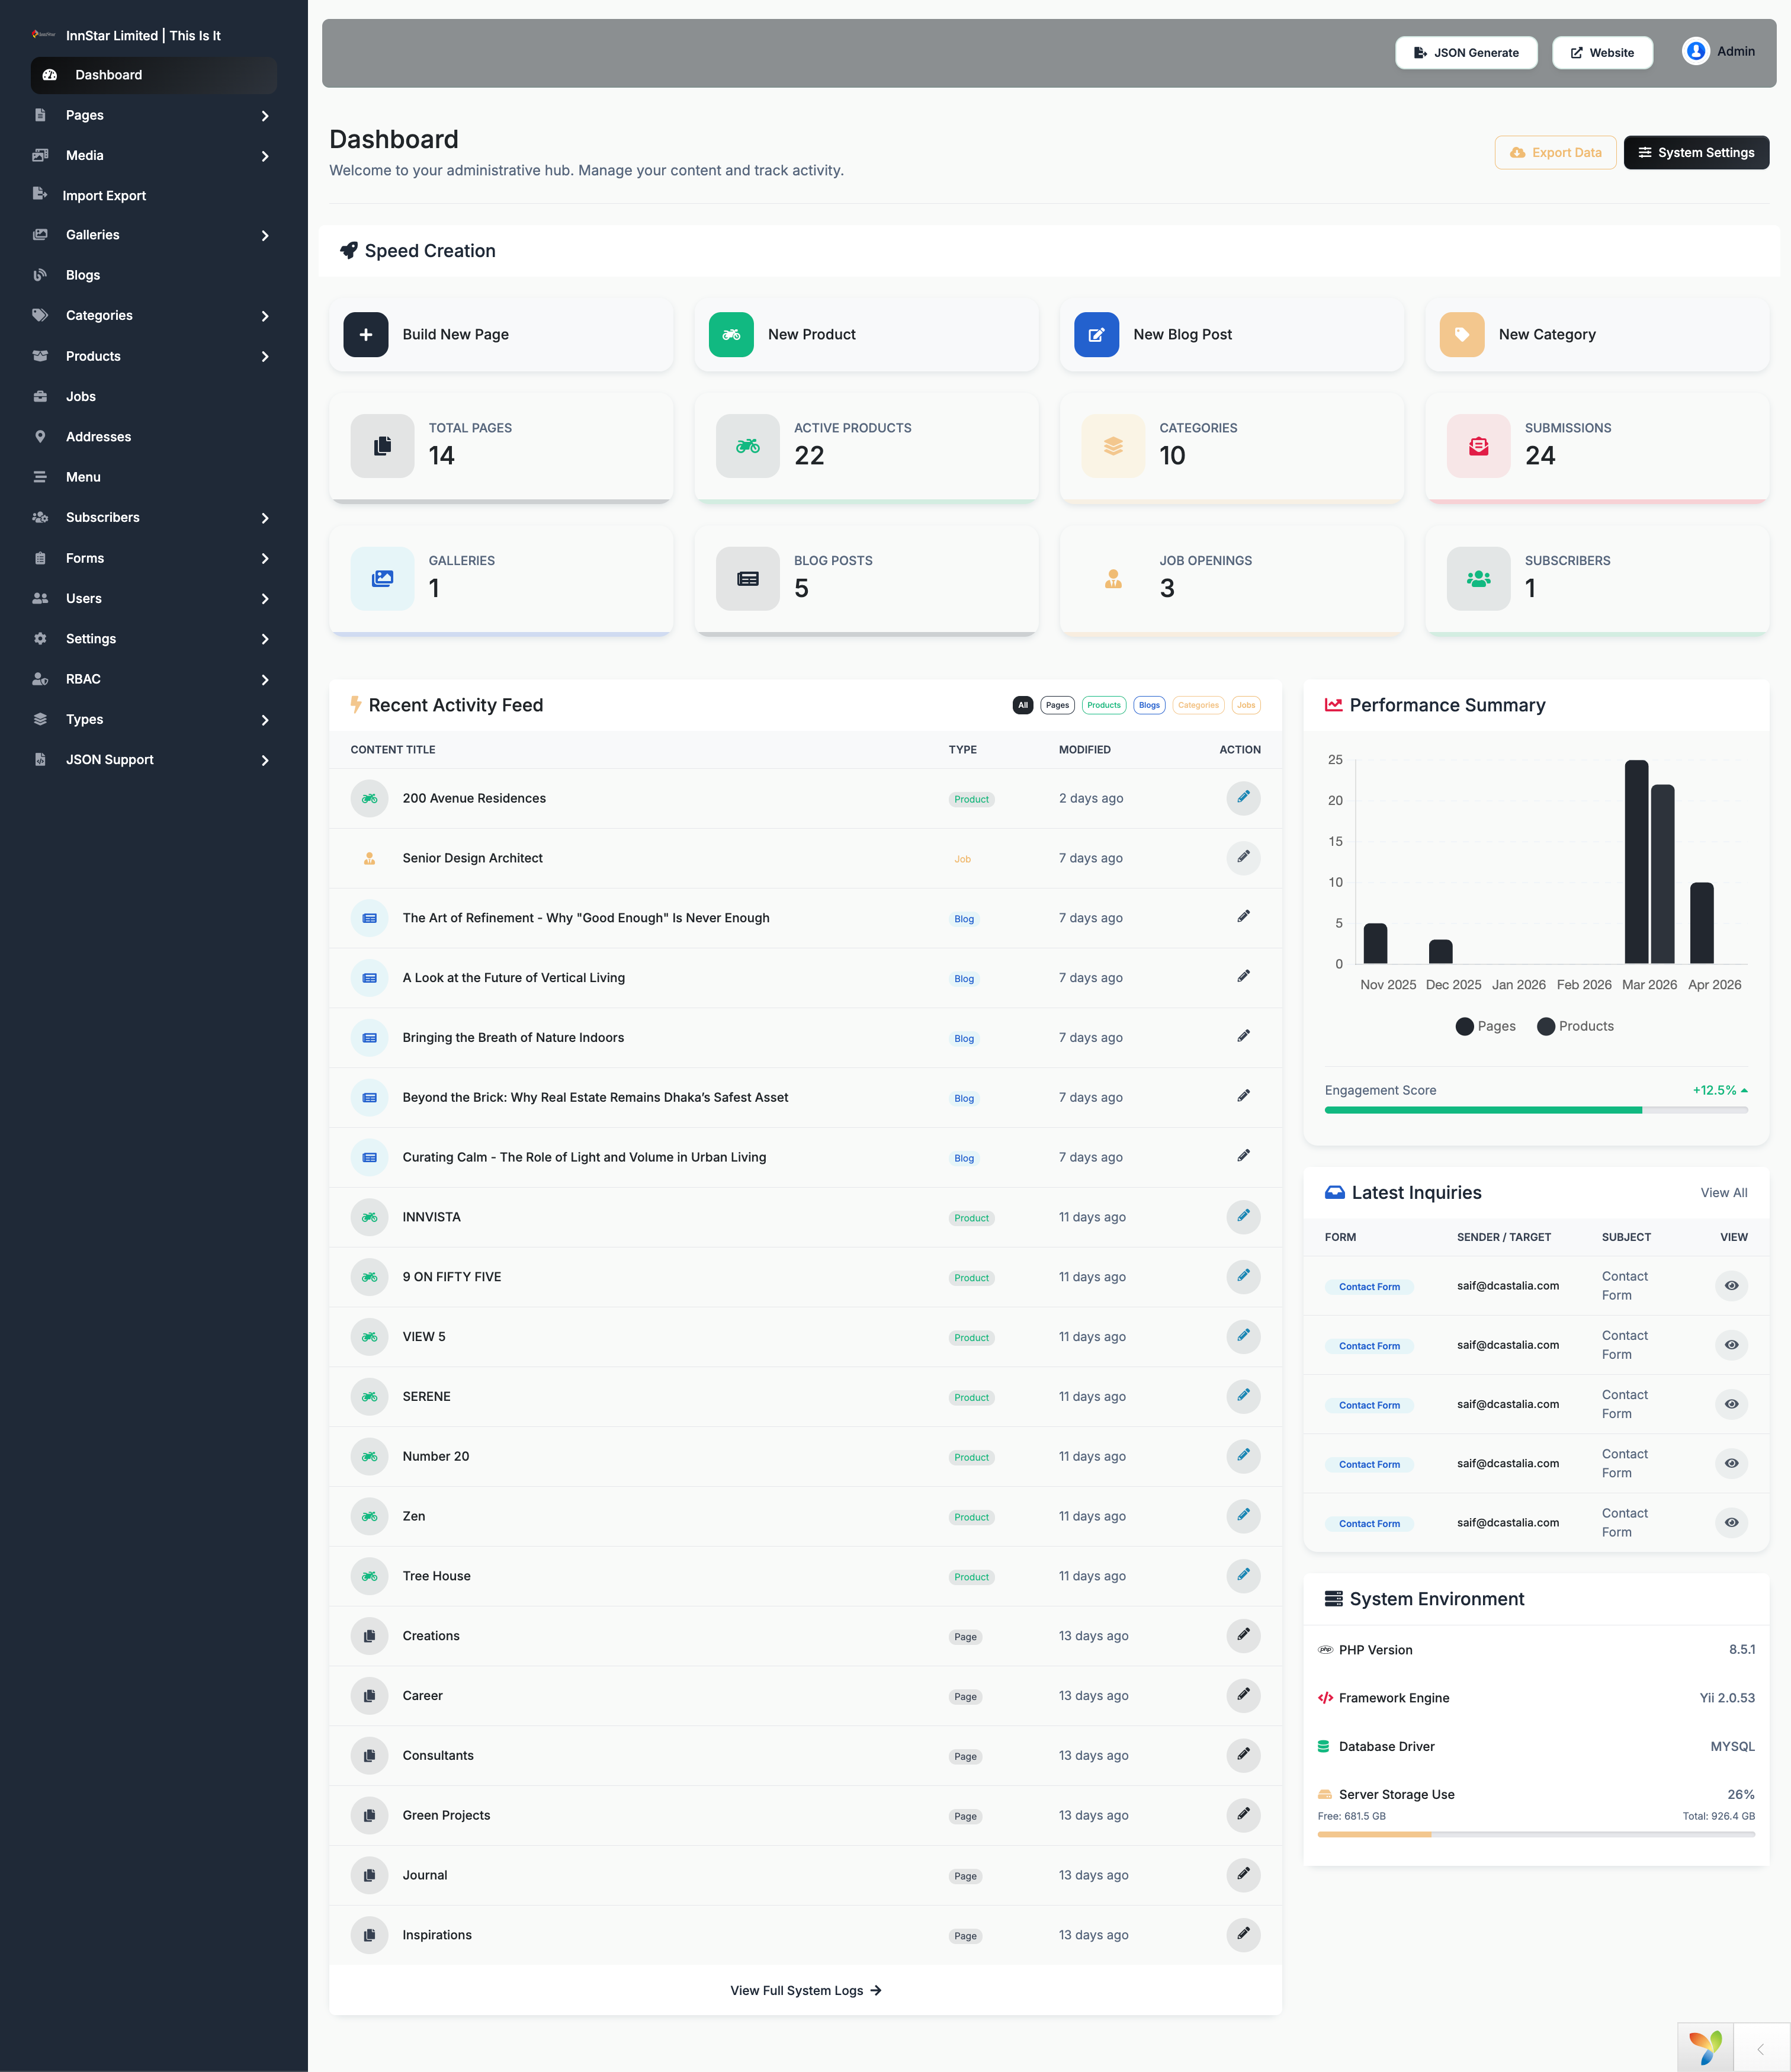
Task: Click the Blogs sidebar icon
Action: coord(40,275)
